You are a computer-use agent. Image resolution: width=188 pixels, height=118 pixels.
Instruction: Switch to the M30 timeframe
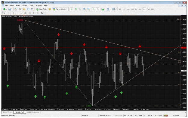132,9
